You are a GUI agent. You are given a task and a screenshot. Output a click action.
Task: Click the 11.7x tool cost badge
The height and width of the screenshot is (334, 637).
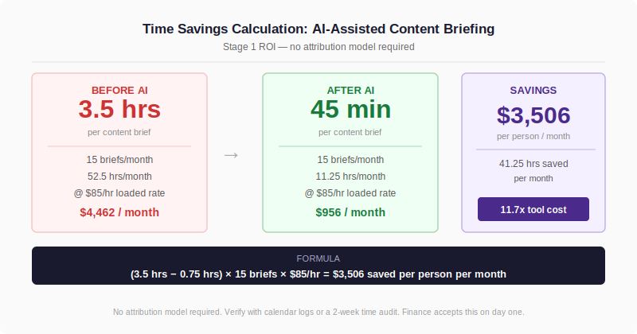(x=533, y=209)
